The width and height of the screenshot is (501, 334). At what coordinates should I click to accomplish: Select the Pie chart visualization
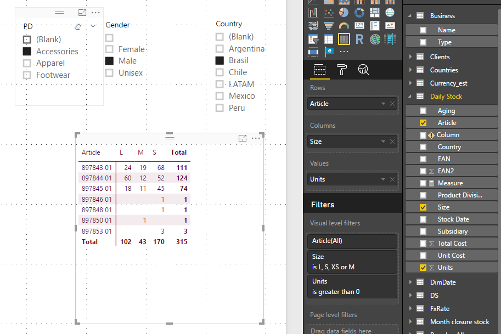click(344, 13)
